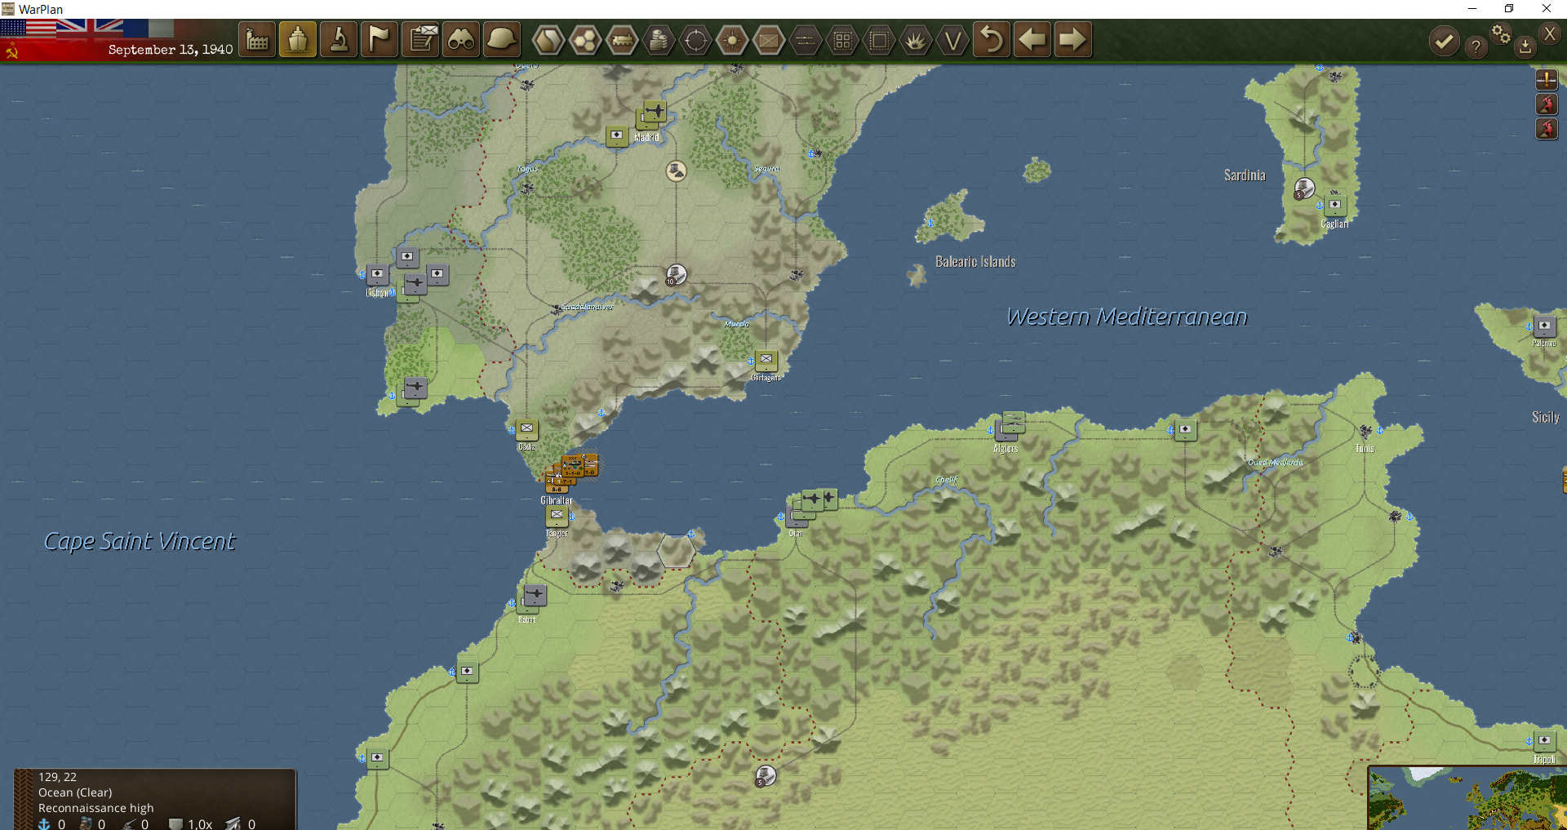Go to previous unit with left arrow
Image resolution: width=1567 pixels, height=830 pixels.
click(1032, 39)
